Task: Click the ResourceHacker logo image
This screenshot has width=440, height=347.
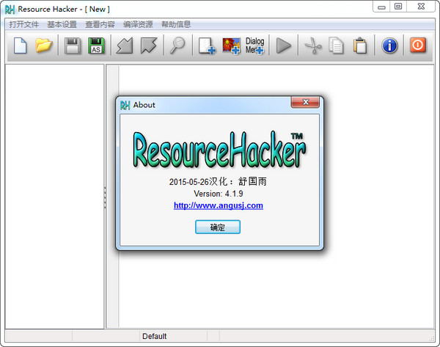Action: (219, 150)
